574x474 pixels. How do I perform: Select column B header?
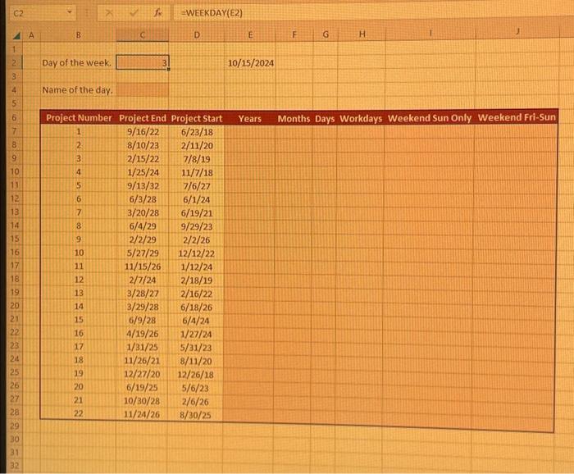click(x=78, y=35)
